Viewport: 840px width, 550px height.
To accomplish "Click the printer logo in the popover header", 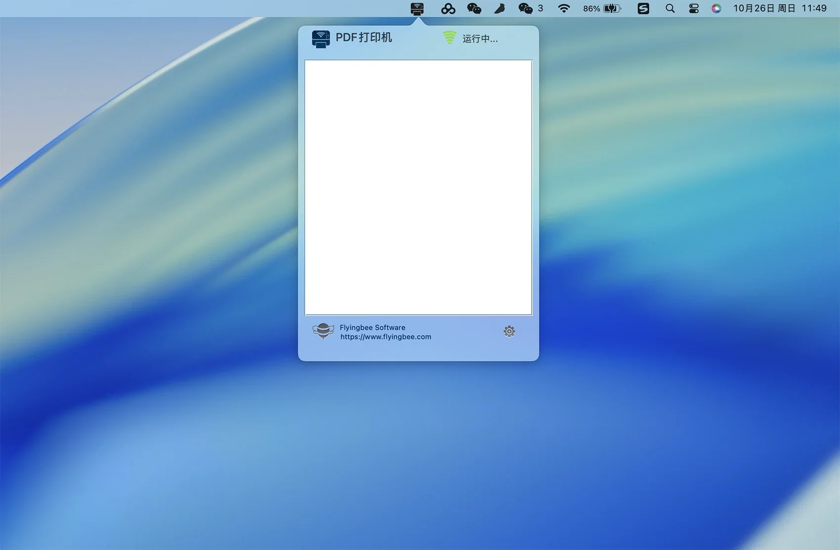I will pyautogui.click(x=321, y=39).
